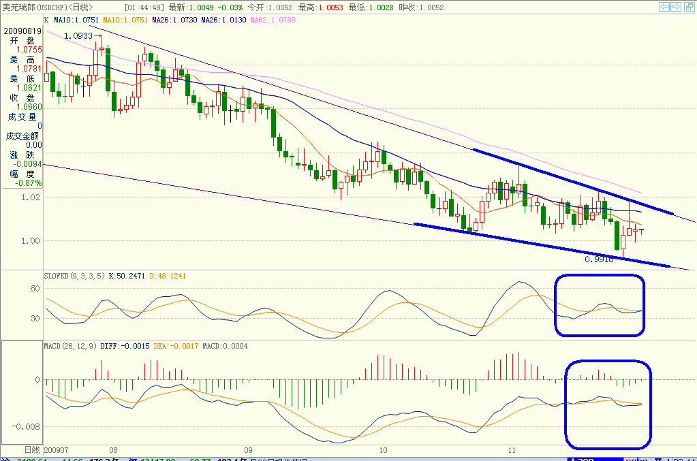Click the 30 level on the SLOWKD axis
This screenshot has height=461, width=697.
coord(35,319)
